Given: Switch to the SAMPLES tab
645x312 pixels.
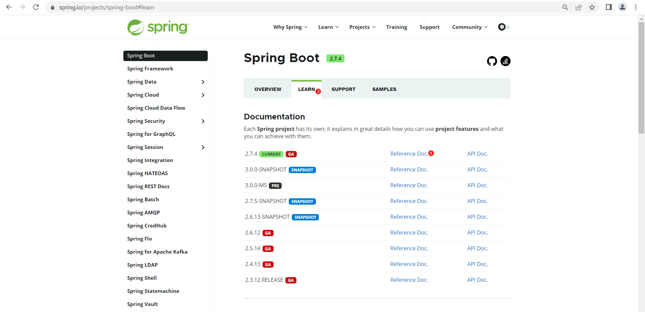Looking at the screenshot, I should coord(384,89).
